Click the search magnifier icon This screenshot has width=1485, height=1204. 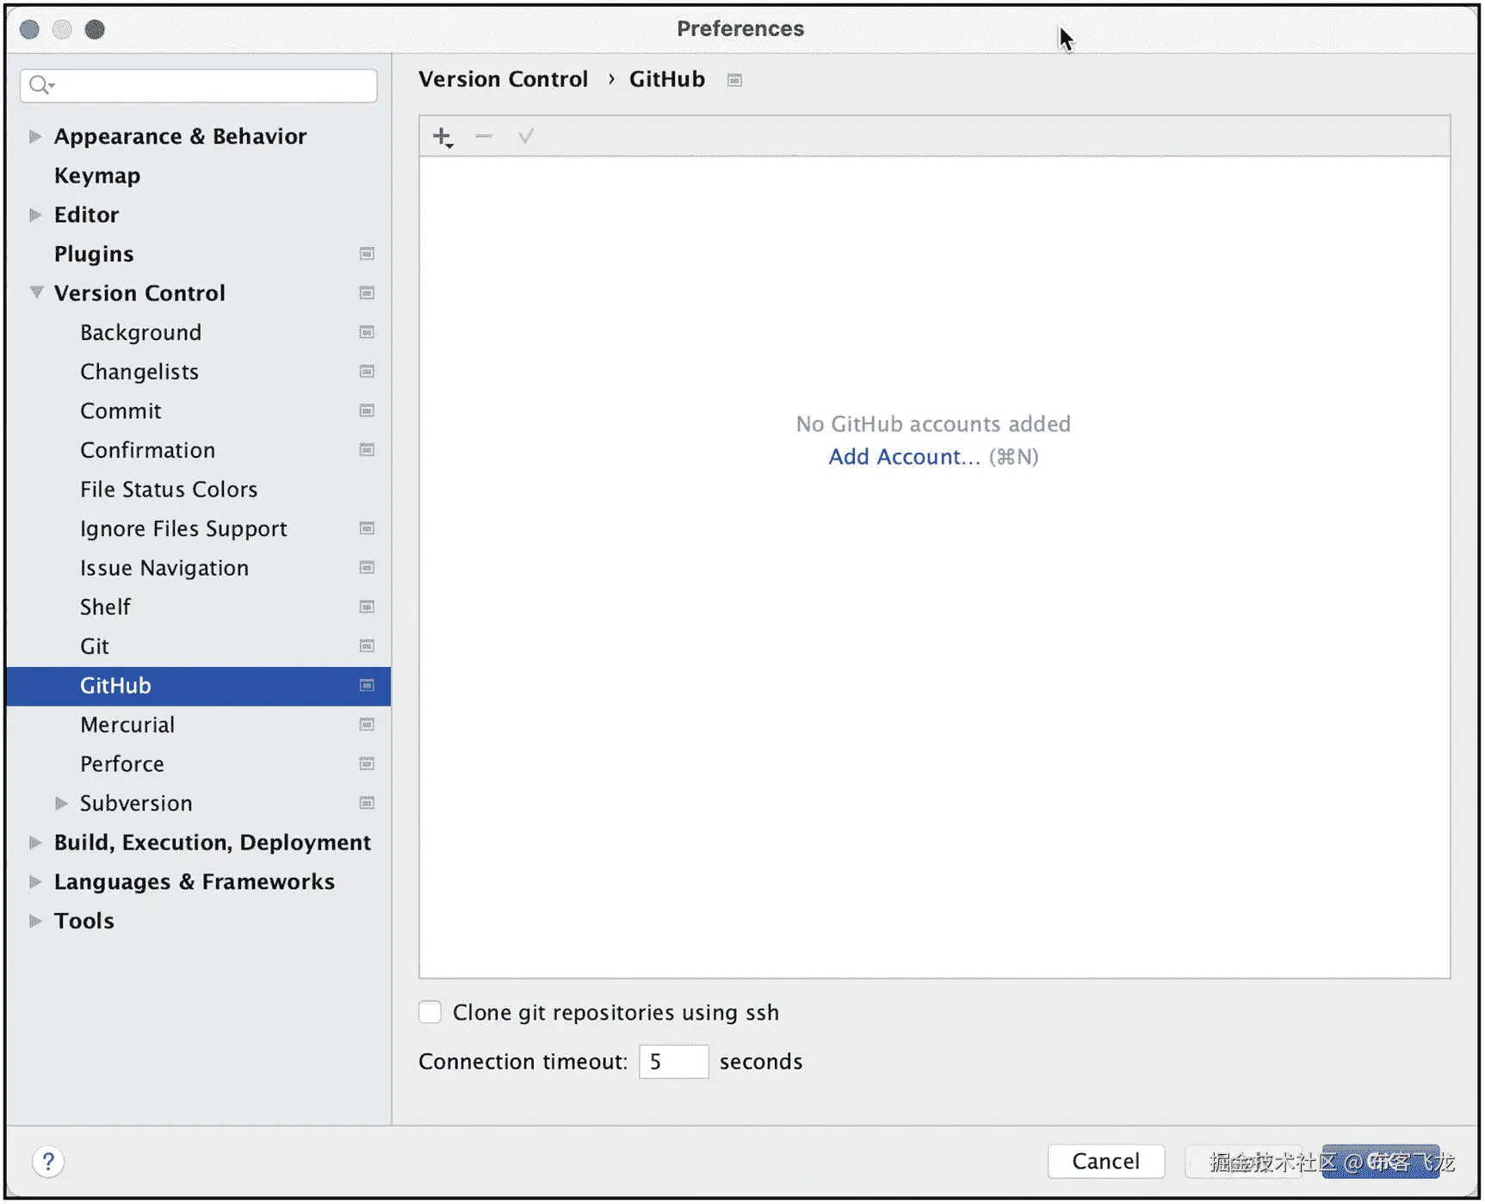[40, 84]
